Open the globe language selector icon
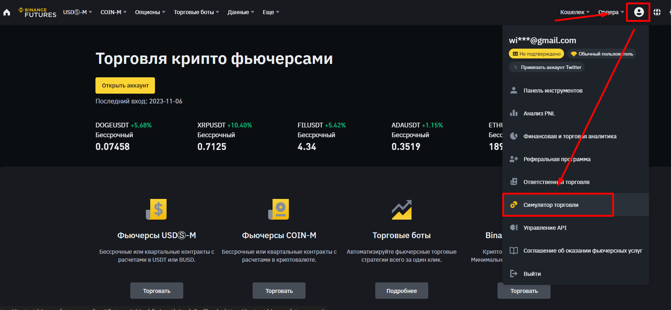 [657, 12]
